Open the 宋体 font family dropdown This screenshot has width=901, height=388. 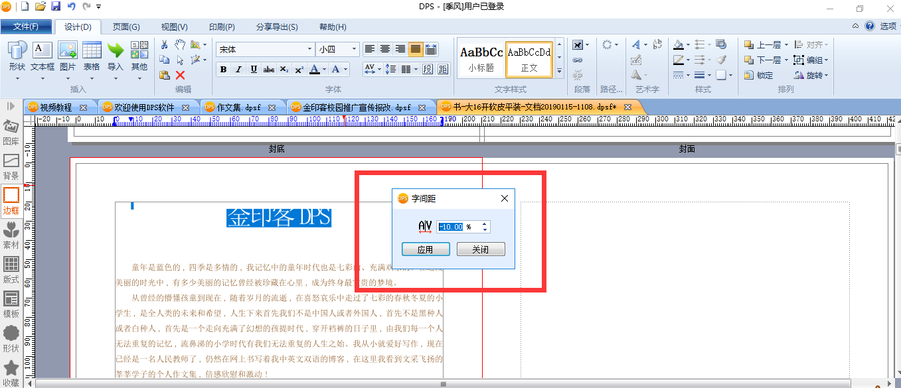tap(309, 49)
